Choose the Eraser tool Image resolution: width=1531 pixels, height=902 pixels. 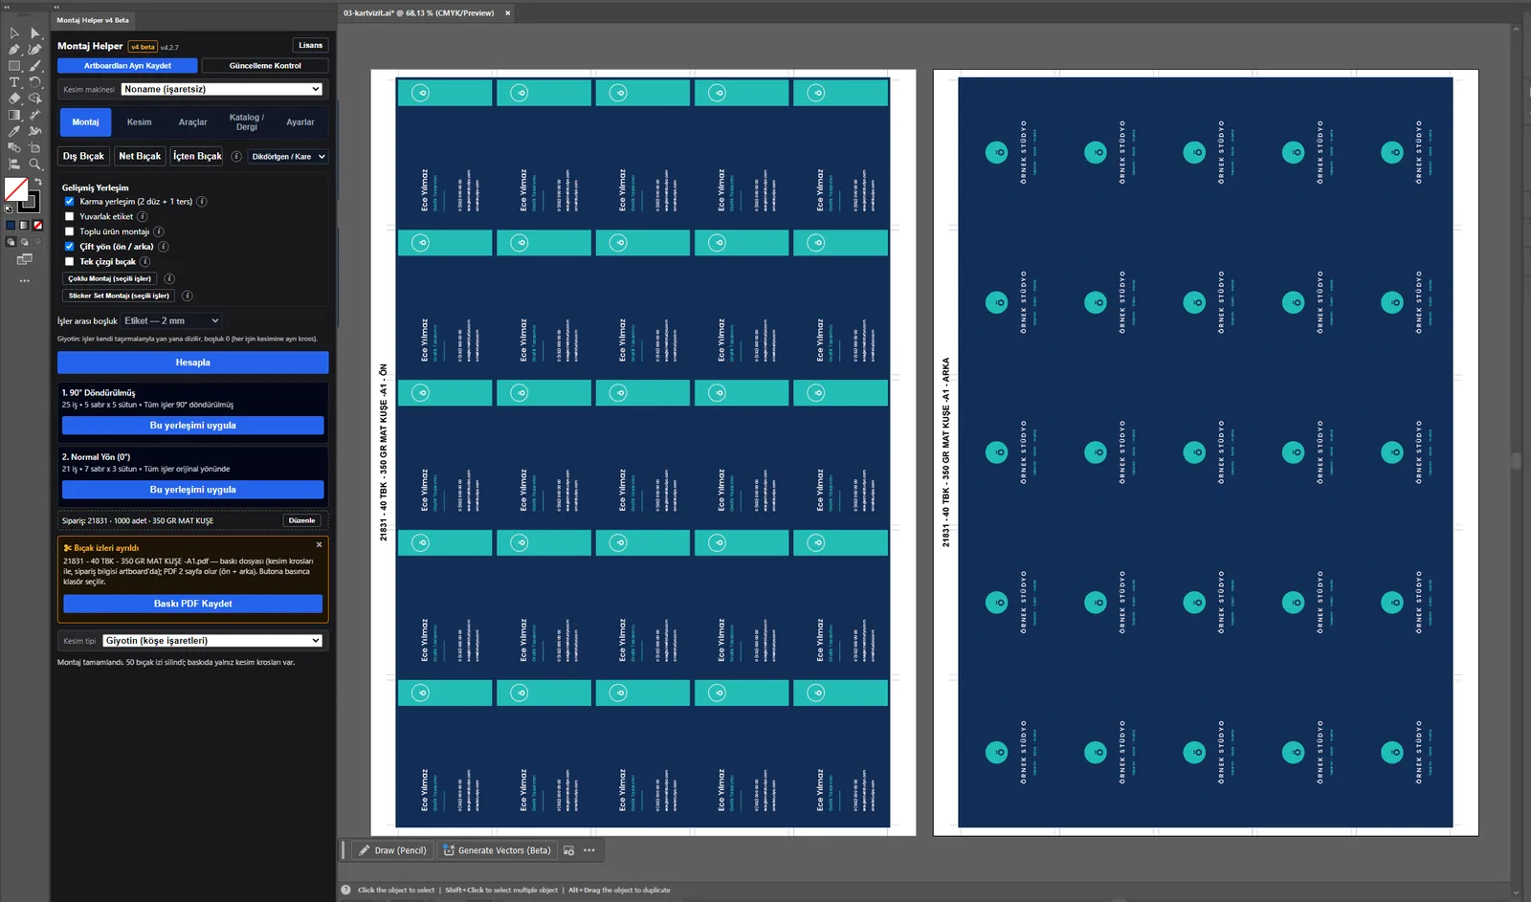[x=14, y=99]
